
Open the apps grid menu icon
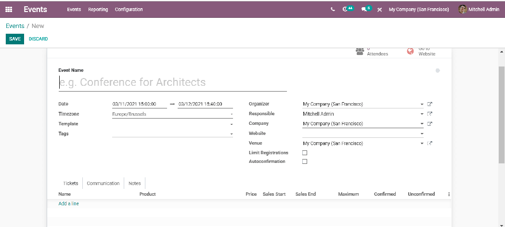(9, 9)
